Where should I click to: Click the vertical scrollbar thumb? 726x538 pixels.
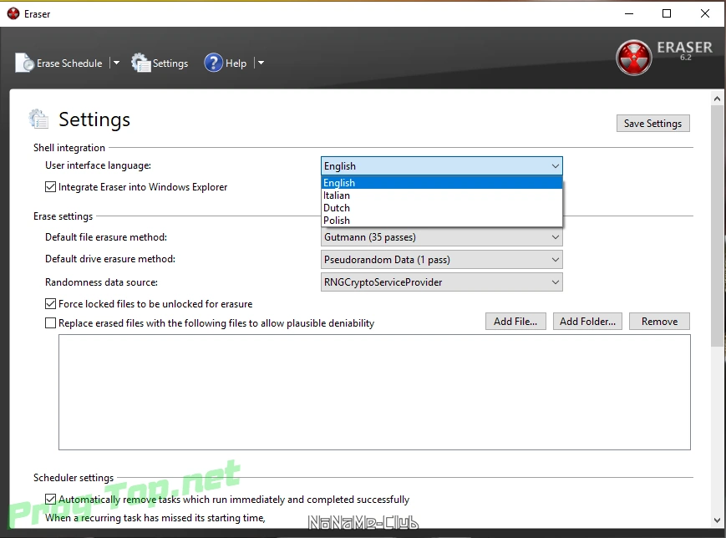717,226
